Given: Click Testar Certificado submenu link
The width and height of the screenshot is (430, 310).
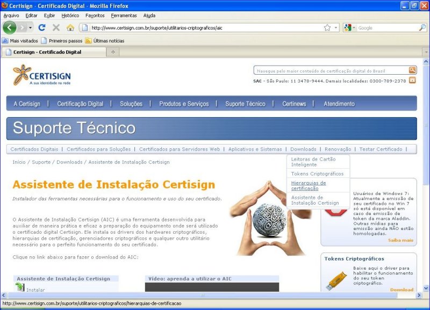Looking at the screenshot, I should (x=381, y=149).
